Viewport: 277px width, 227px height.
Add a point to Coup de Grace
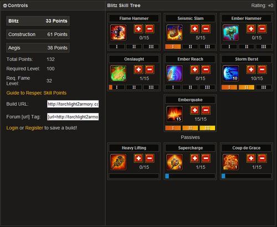point(251,159)
